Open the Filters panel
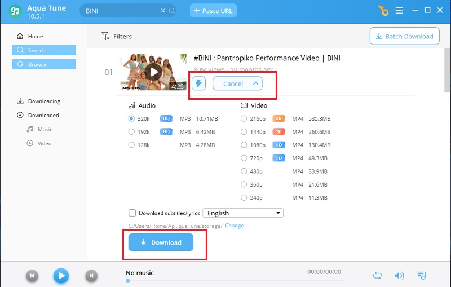Screen dimensions: 451x287 (117, 36)
